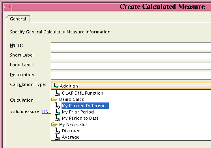Click the My Percent Difference ruler icon
This screenshot has width=211, height=148.
[x=57, y=106]
